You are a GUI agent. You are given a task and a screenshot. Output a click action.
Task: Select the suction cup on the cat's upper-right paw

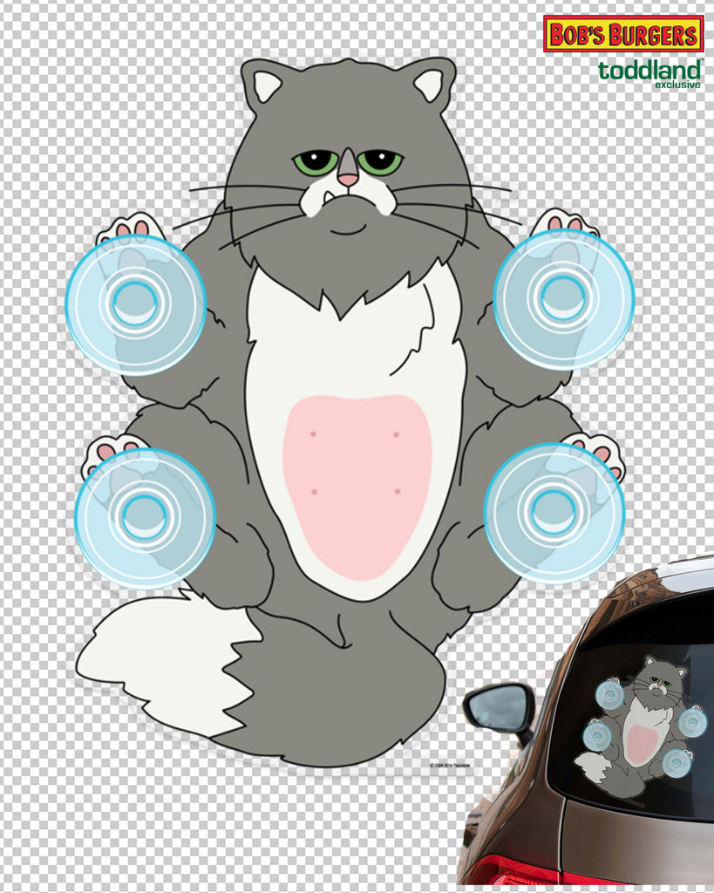[x=563, y=299]
